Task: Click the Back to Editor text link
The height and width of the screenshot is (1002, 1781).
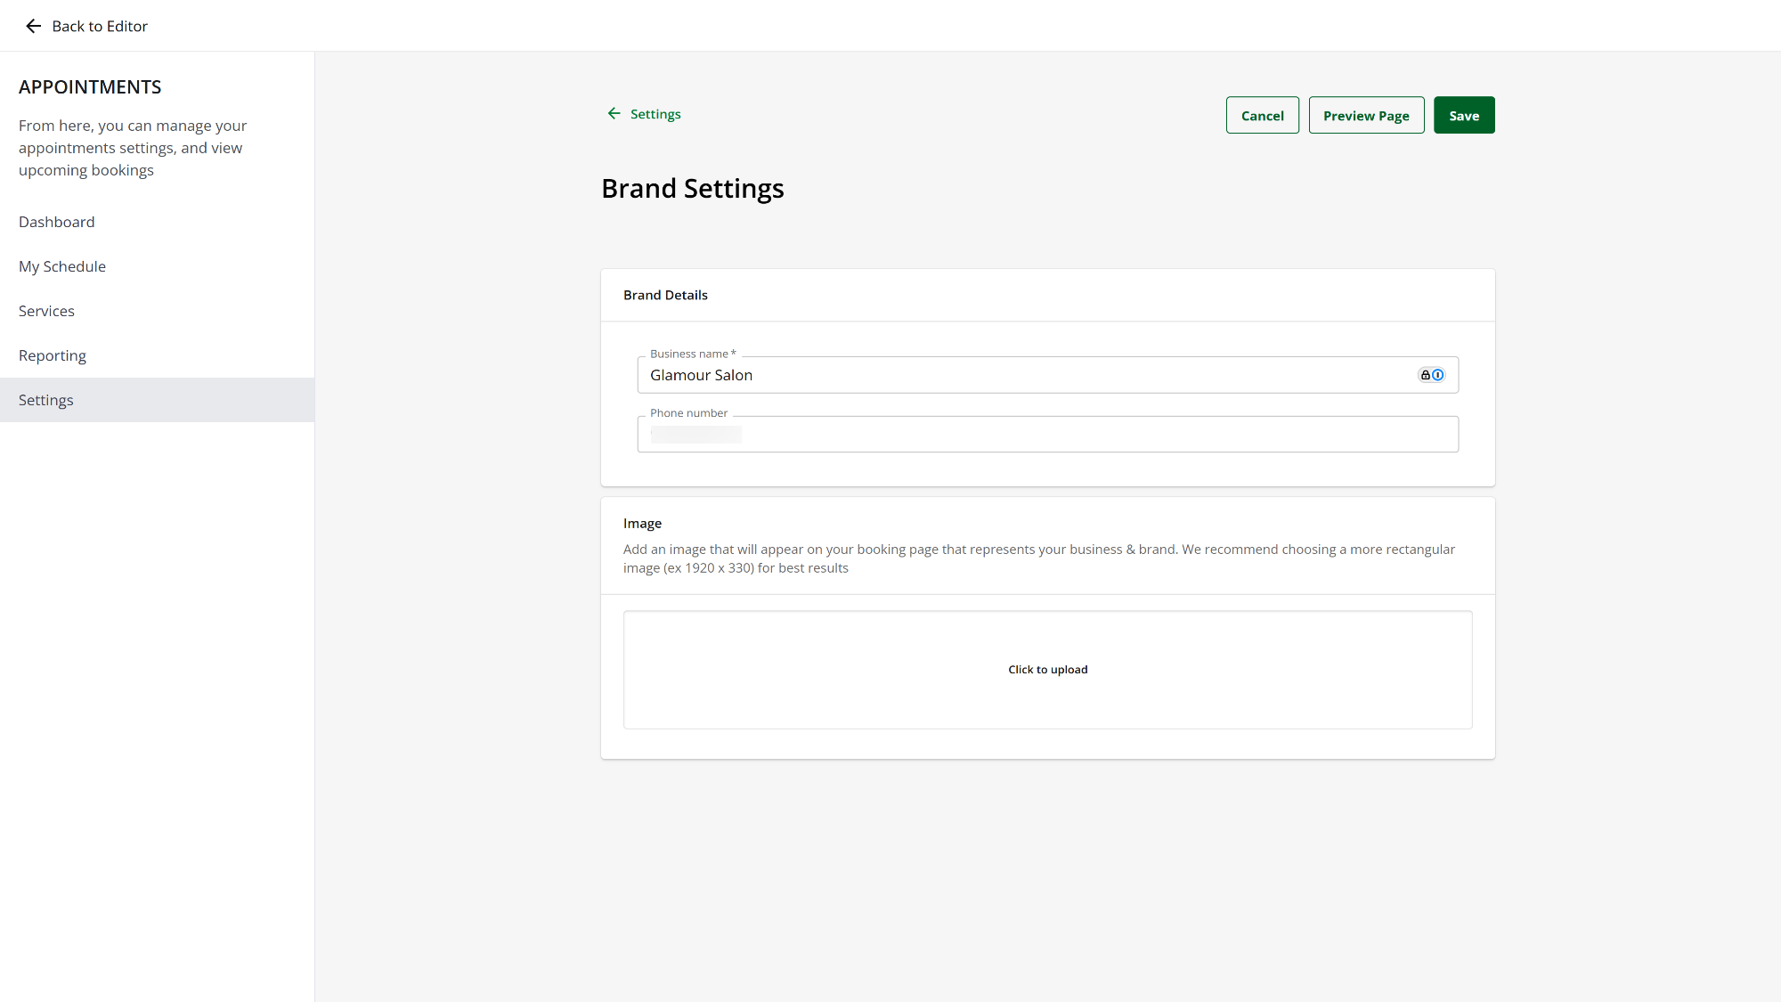Action: click(100, 26)
